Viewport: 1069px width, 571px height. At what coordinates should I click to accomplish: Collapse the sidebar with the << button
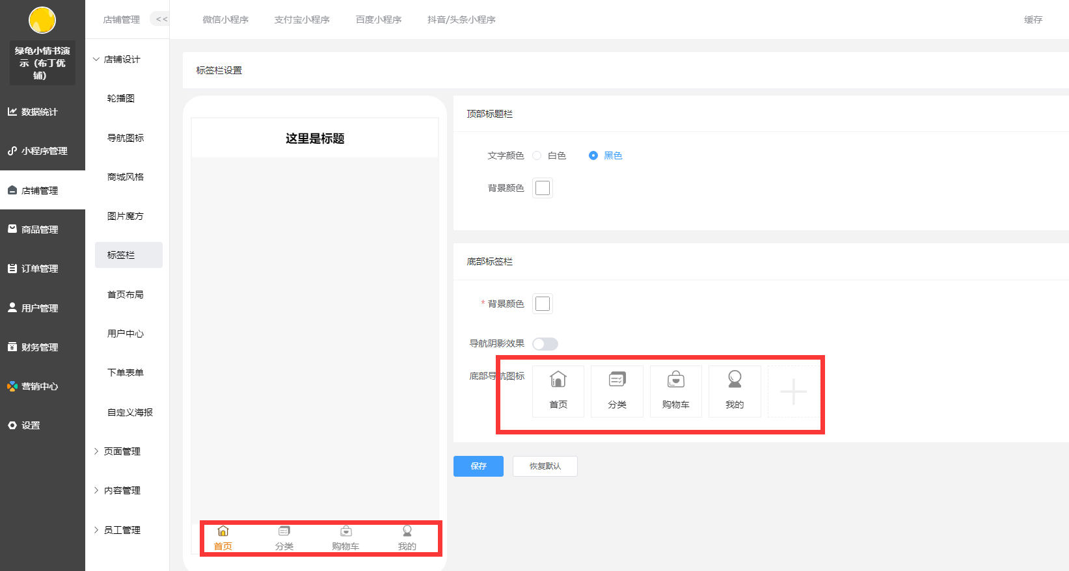[161, 20]
